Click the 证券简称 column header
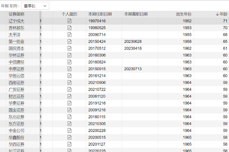 tap(16, 14)
